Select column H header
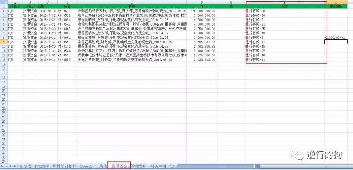Viewport: 353px width, 170px height. (x=285, y=2)
